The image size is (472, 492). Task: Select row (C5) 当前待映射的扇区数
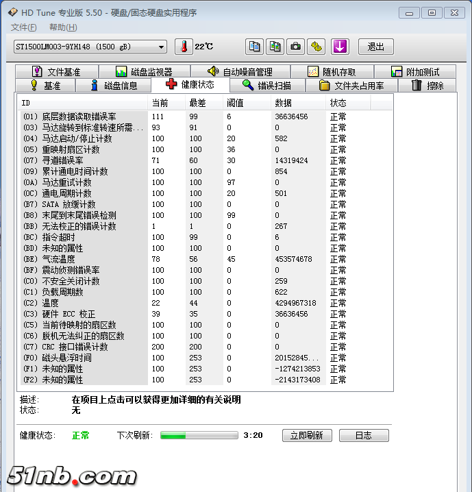coord(205,325)
